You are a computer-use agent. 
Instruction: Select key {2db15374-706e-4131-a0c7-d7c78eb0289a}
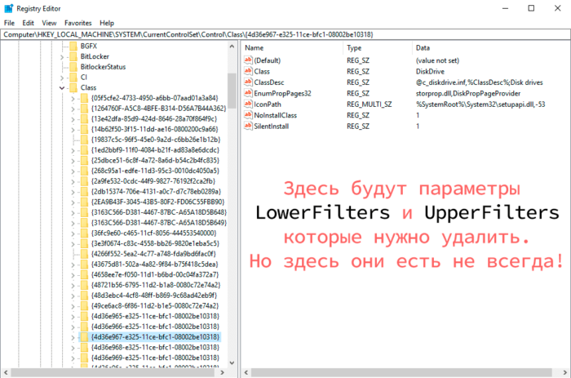click(157, 191)
